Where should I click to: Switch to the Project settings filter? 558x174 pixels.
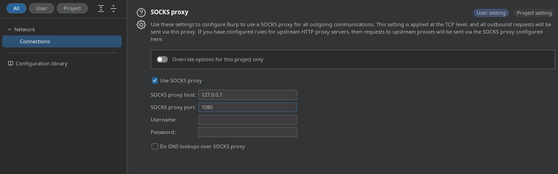(x=72, y=8)
